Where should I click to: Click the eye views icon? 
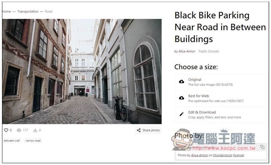click(19, 130)
